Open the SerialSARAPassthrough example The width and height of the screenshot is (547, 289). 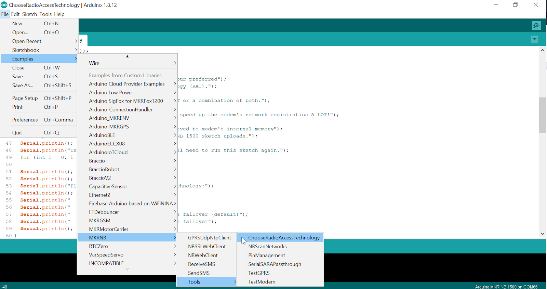tap(280, 264)
